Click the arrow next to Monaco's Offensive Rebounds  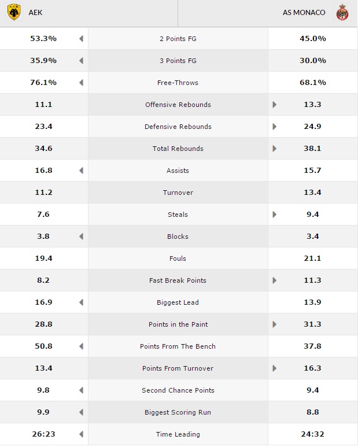pos(275,105)
